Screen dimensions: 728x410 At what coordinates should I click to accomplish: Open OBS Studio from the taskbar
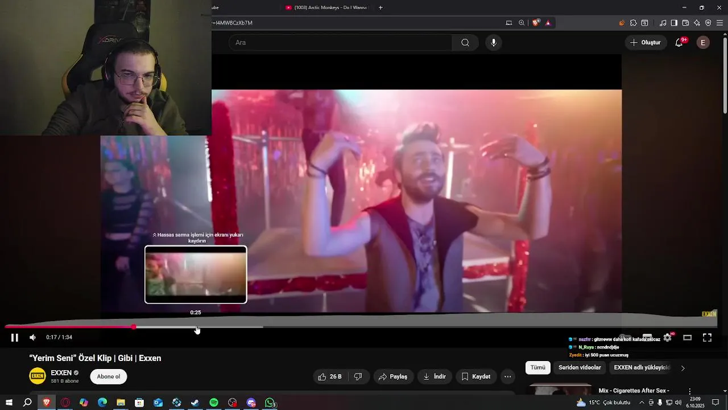click(x=233, y=403)
